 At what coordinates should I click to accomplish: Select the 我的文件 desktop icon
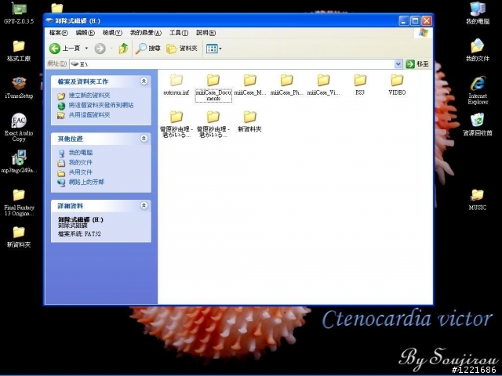478,50
